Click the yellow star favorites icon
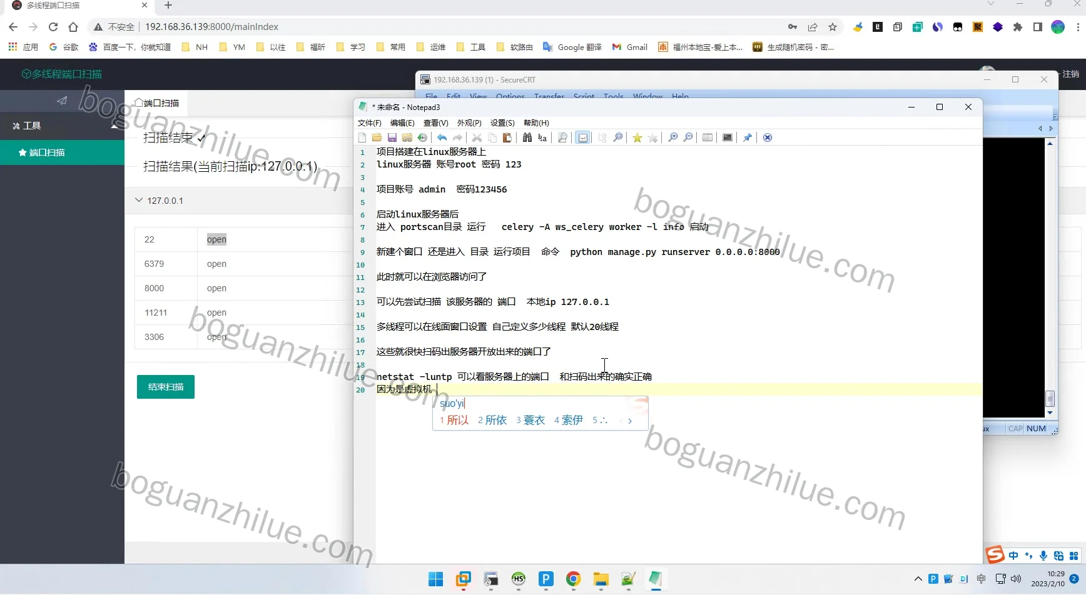Image resolution: width=1086 pixels, height=595 pixels. coord(637,137)
